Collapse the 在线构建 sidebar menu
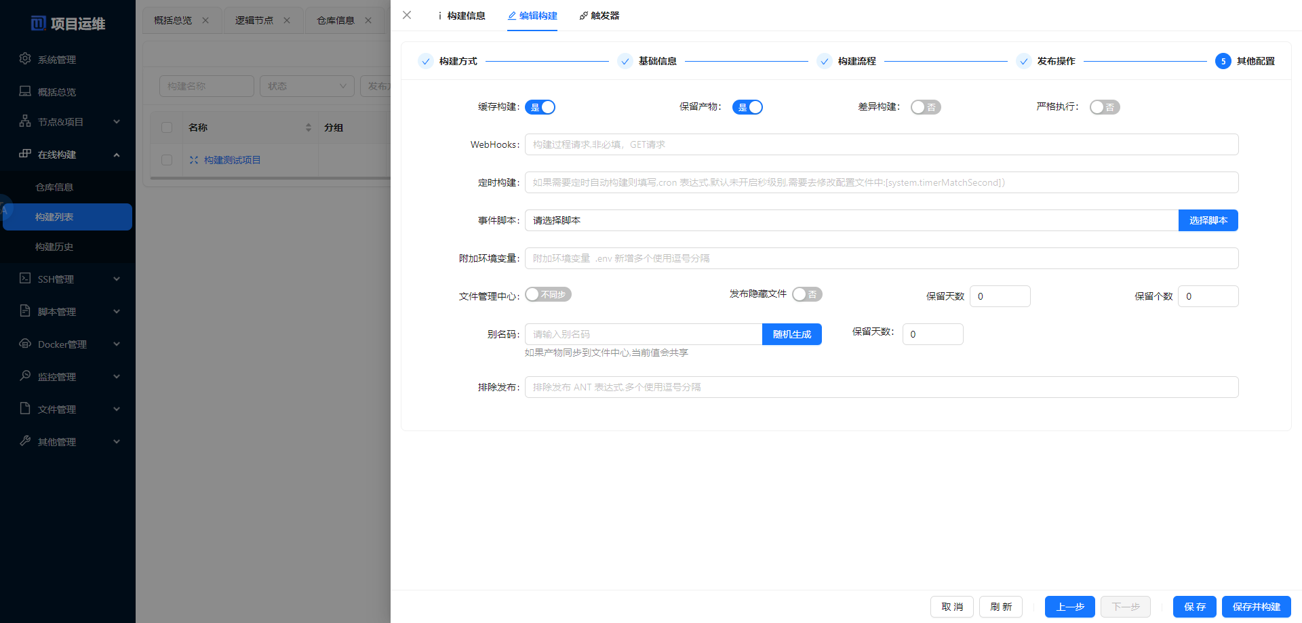 tap(116, 154)
